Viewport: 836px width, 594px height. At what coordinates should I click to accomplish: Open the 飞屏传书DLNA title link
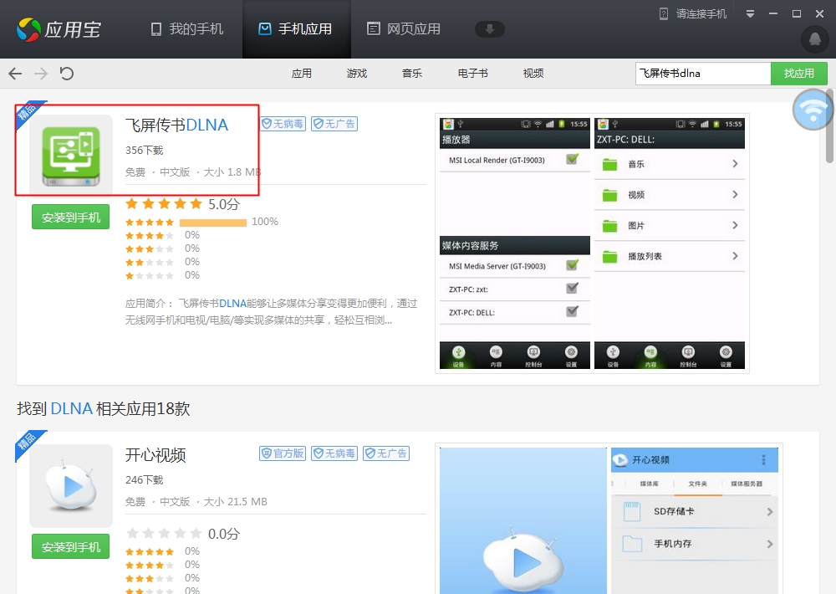176,125
